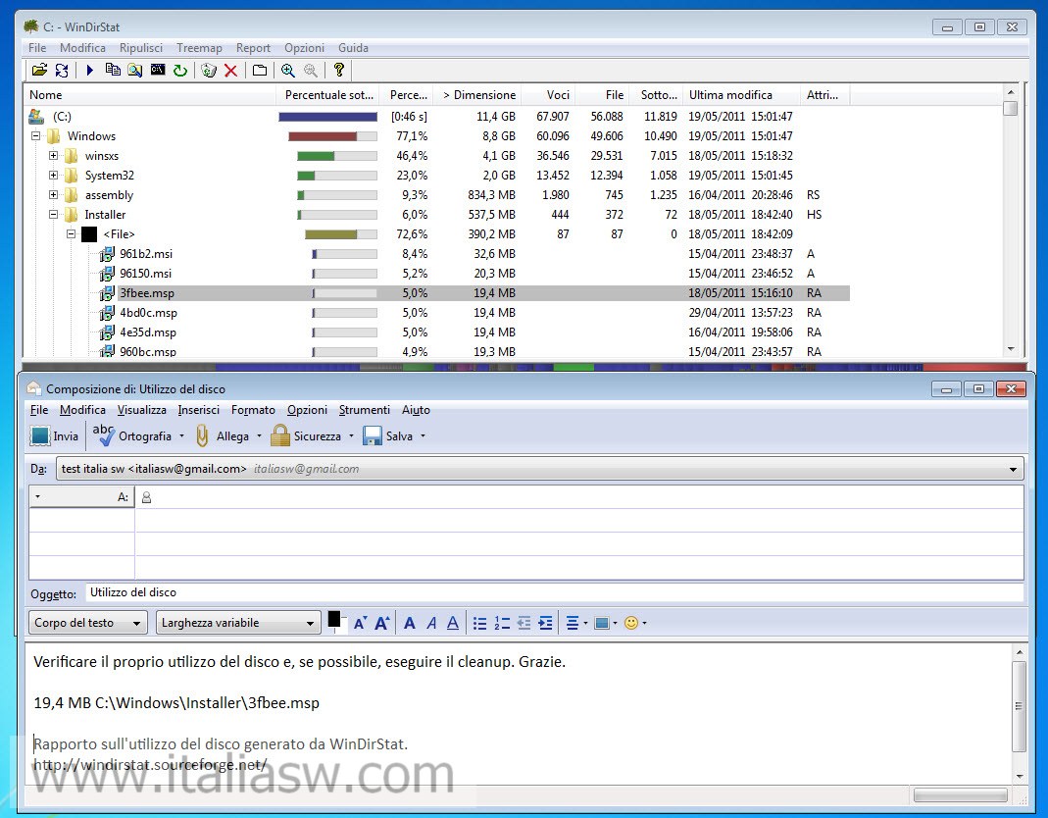Toggle bold text formatting
The width and height of the screenshot is (1048, 818).
tap(410, 624)
